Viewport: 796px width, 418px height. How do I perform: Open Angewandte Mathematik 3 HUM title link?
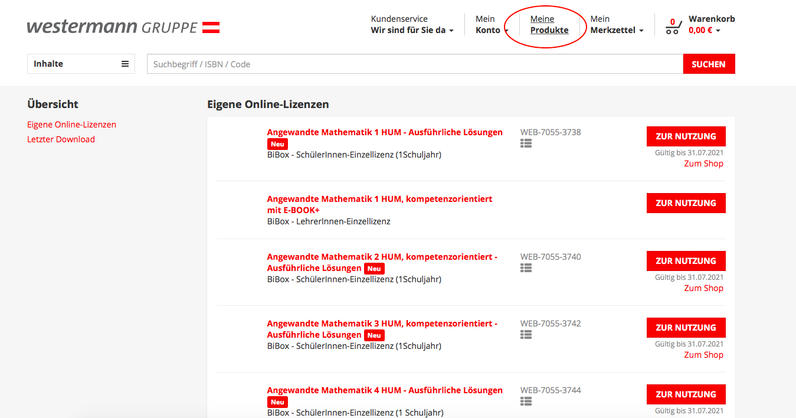(382, 329)
